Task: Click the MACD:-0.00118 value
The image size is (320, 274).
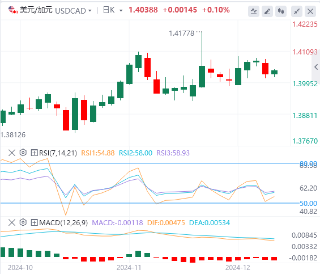Action: tap(117, 223)
